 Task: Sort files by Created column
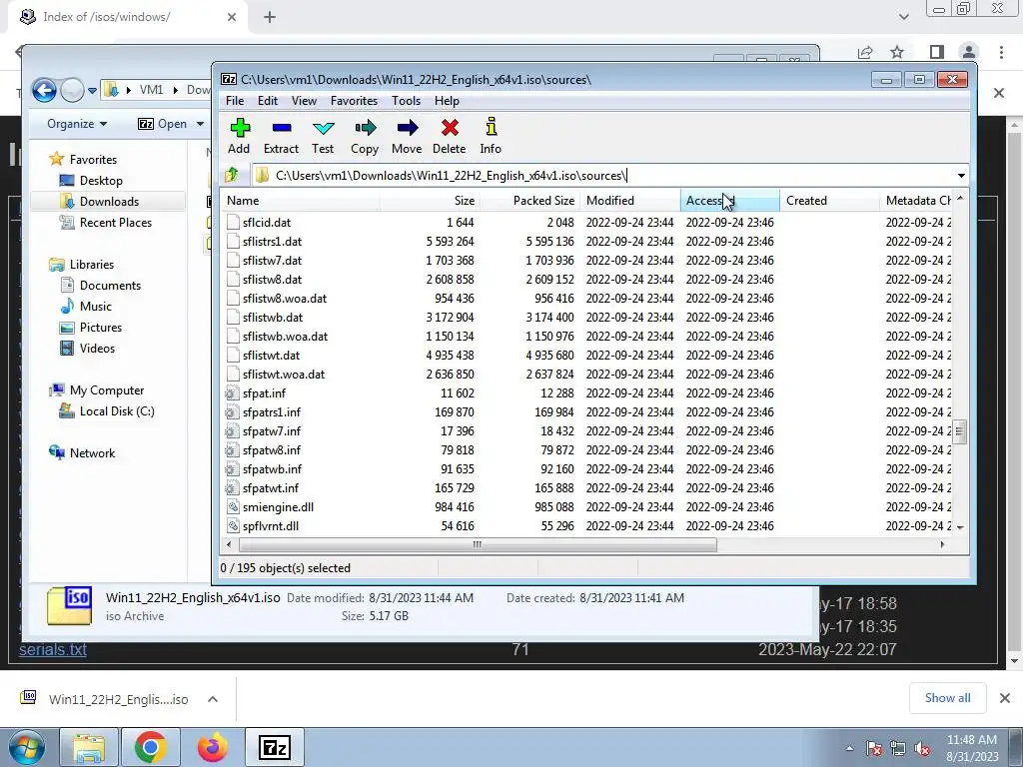pos(829,200)
